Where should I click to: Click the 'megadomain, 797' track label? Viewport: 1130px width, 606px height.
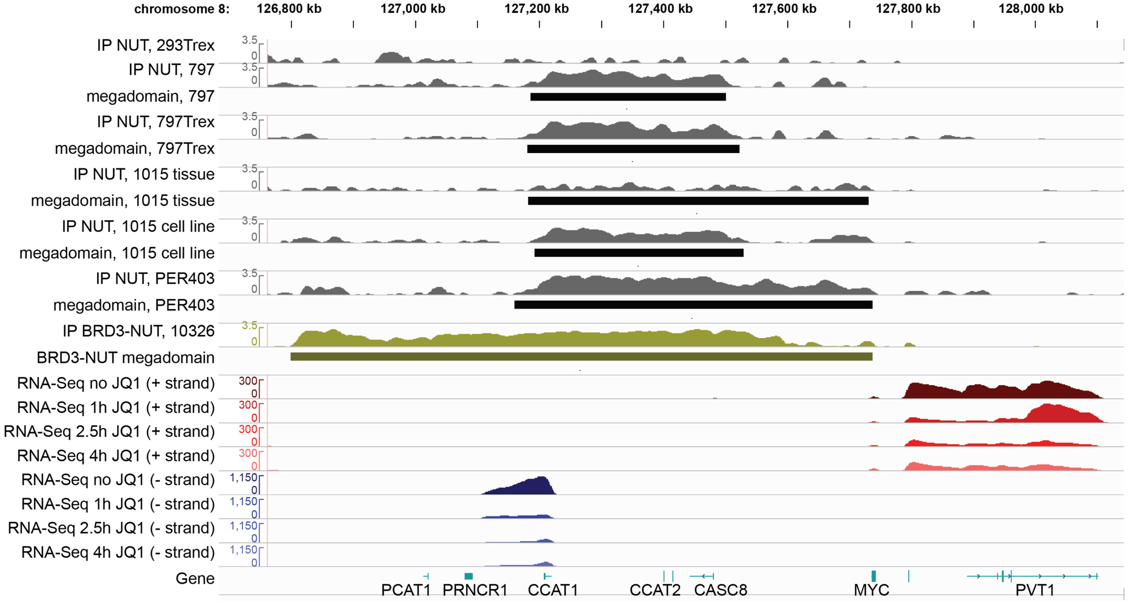(x=150, y=96)
